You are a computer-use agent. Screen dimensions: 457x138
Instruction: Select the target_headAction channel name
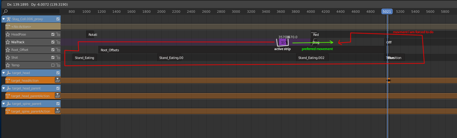(25, 81)
